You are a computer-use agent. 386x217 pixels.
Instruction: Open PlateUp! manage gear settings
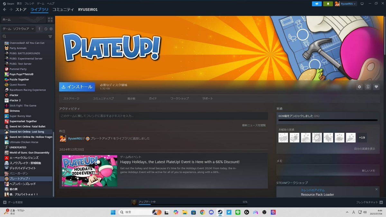pyautogui.click(x=359, y=87)
